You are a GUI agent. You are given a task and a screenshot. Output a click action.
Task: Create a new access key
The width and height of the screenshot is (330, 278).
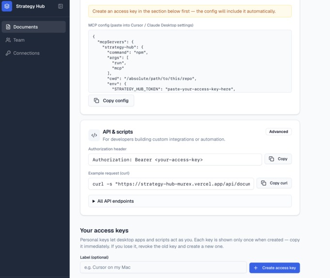274,268
